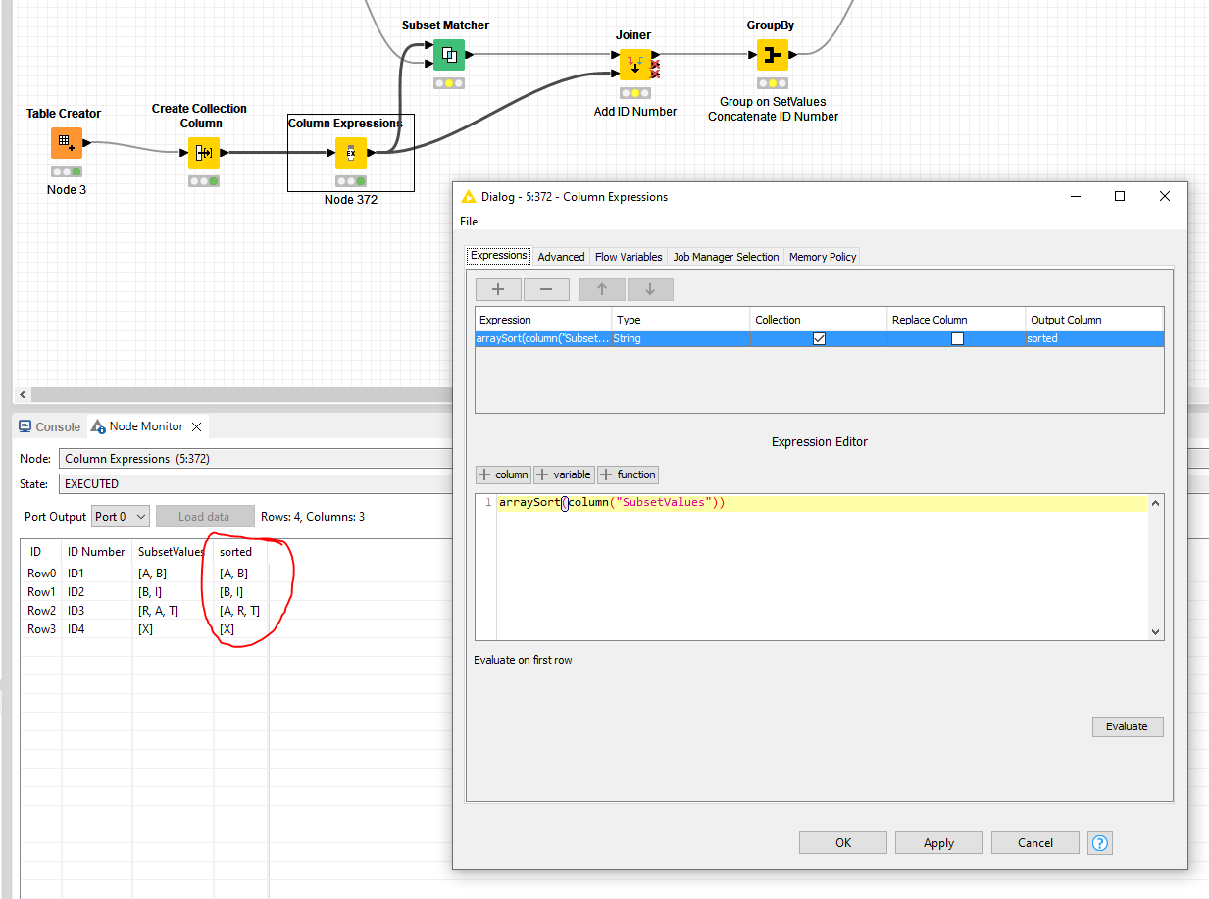Open the Job Manager Selection tab
Screen dimensions: 1209x899
726,257
